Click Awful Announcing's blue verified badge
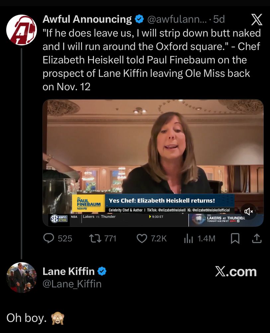Screen dimensions: 270x333 (139, 19)
